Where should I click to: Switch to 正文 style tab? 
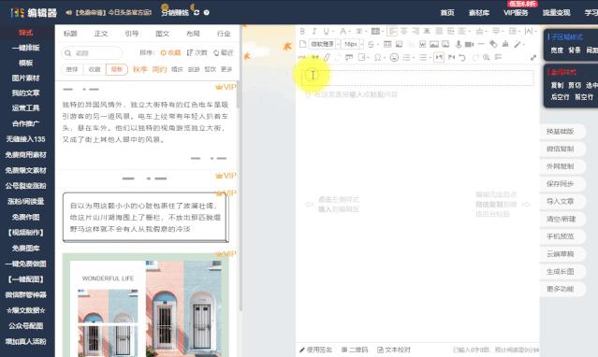[x=101, y=34]
